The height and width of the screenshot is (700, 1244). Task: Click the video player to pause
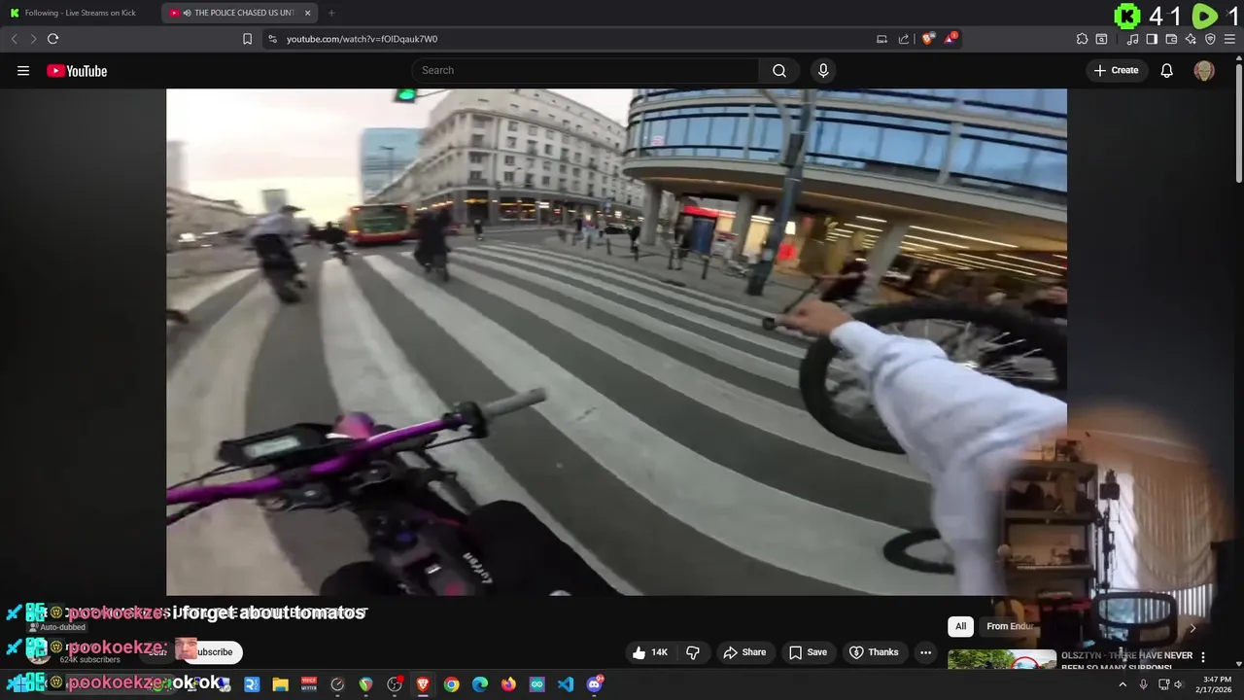click(x=616, y=341)
